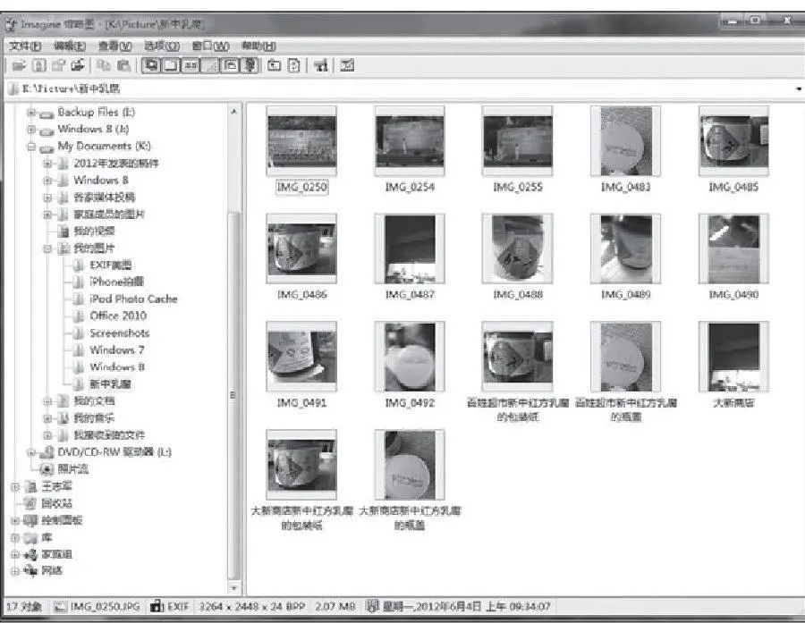This screenshot has width=805, height=623.
Task: Expand the Backup Files (I:) drive
Action: 31,113
